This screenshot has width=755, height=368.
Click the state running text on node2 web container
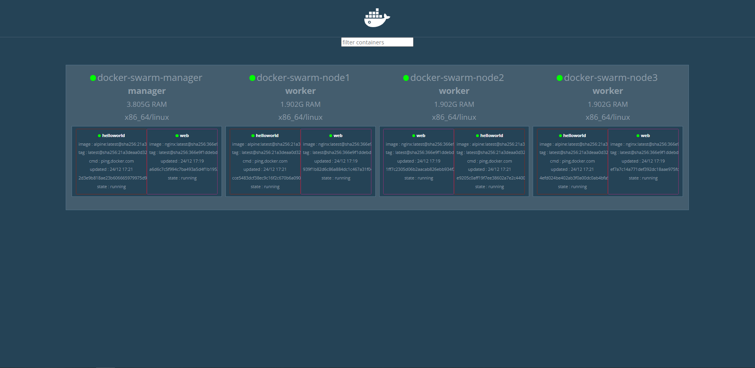tap(418, 178)
